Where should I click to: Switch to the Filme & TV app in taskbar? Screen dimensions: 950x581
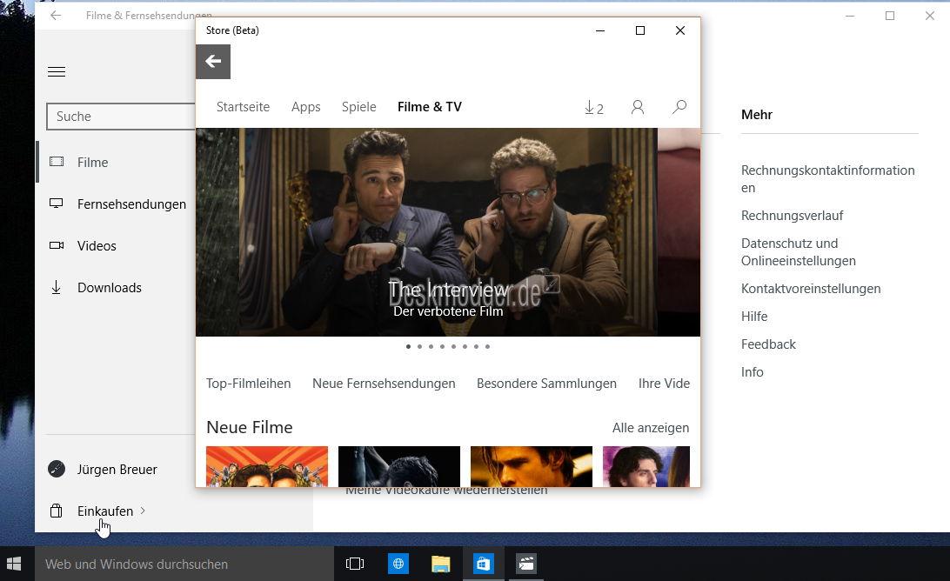click(x=526, y=564)
